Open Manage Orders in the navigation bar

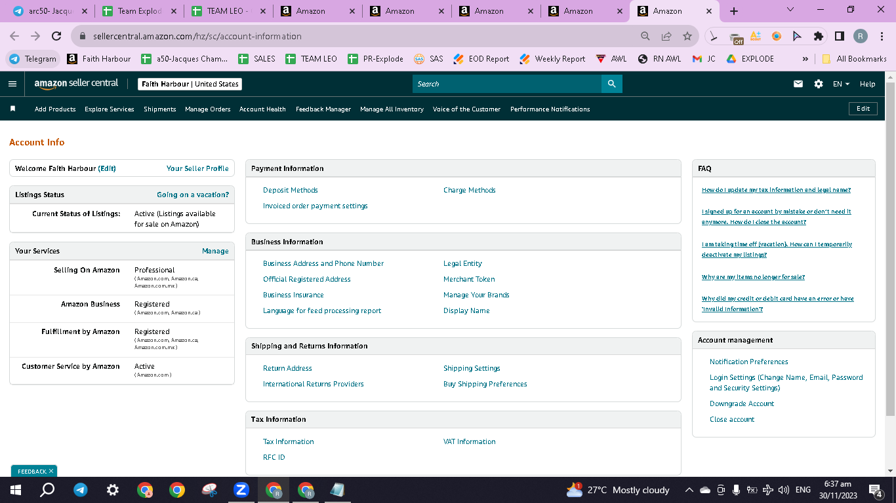click(x=207, y=109)
